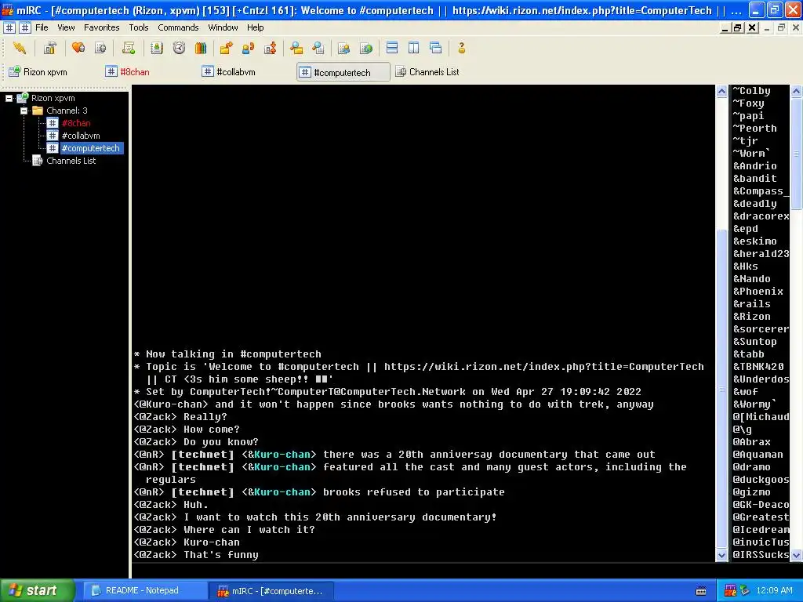Select nick @gizmo in nick list

coord(751,492)
